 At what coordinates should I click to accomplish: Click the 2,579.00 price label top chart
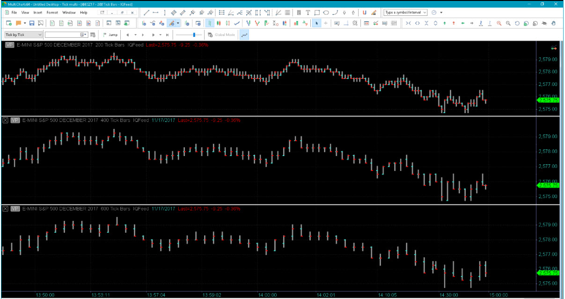(548, 60)
